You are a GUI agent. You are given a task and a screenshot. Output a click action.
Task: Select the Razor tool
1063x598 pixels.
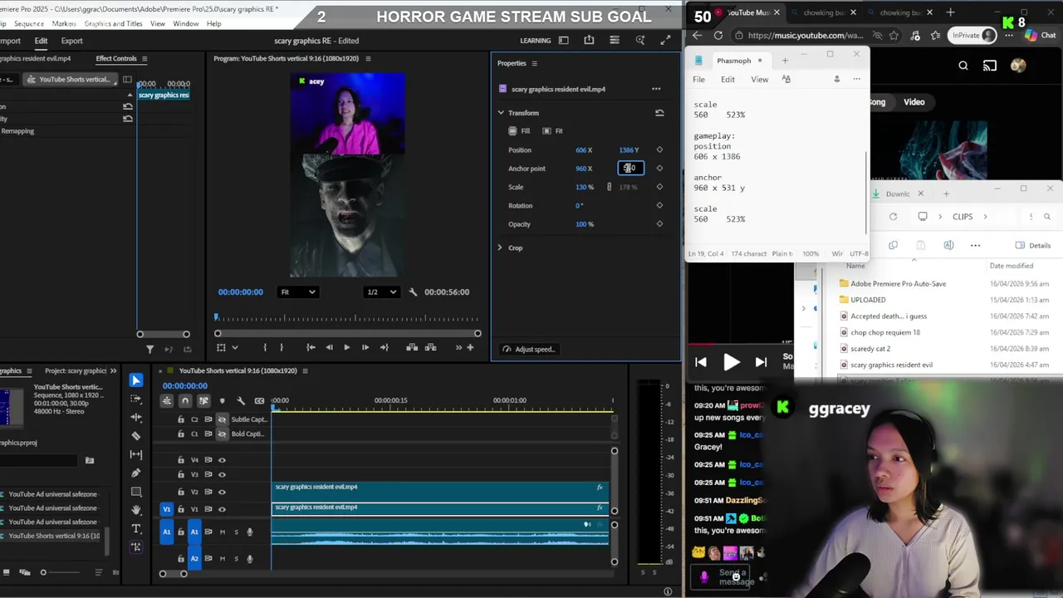(x=136, y=435)
